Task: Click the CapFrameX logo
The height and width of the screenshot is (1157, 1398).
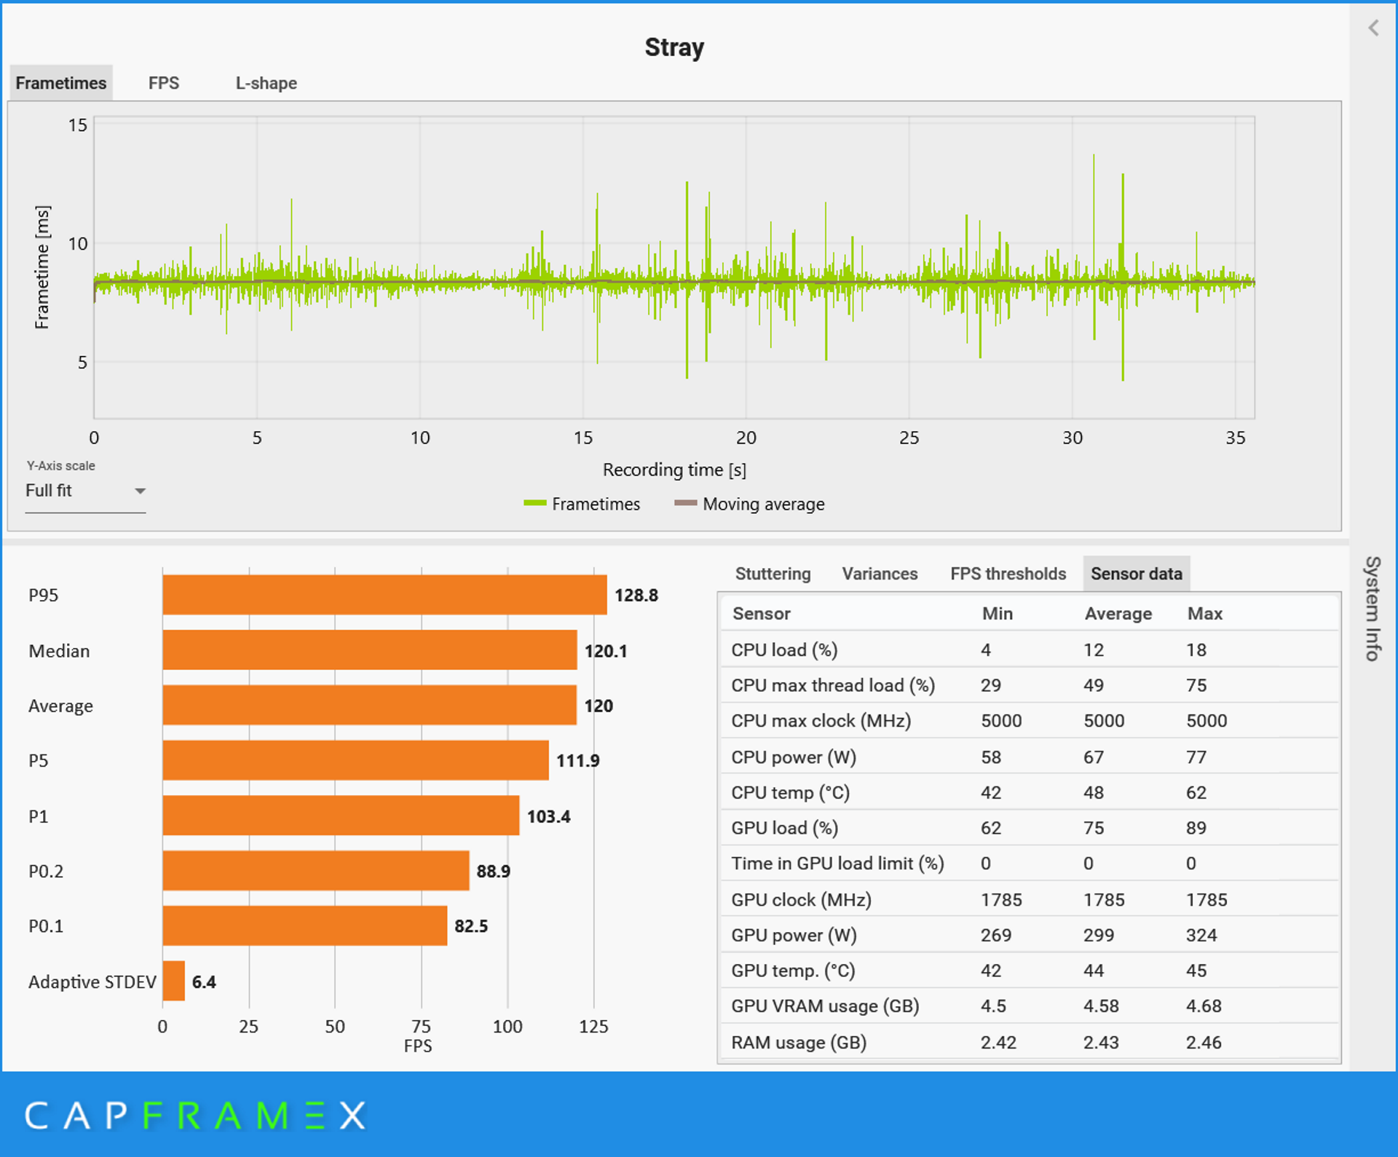Action: point(195,1115)
